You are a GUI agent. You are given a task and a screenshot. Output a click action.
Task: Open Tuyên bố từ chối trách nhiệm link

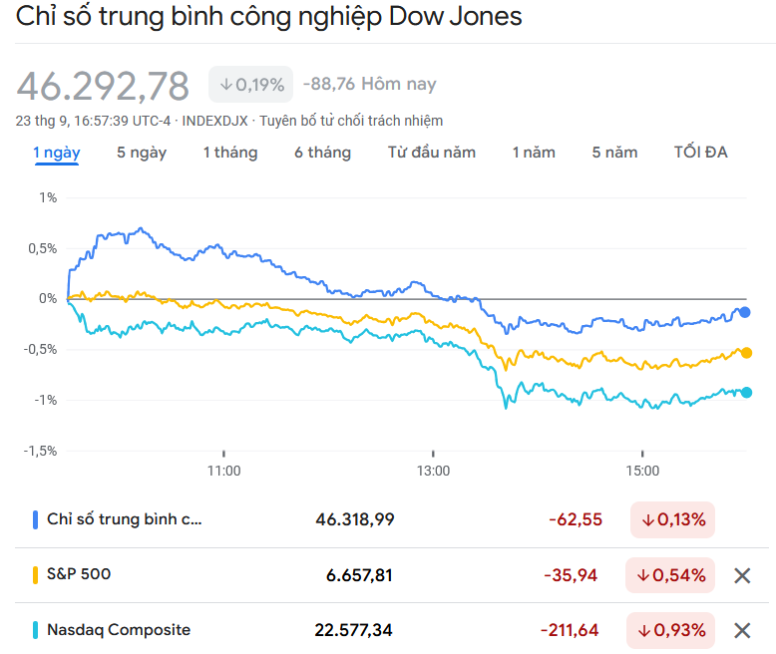(351, 121)
